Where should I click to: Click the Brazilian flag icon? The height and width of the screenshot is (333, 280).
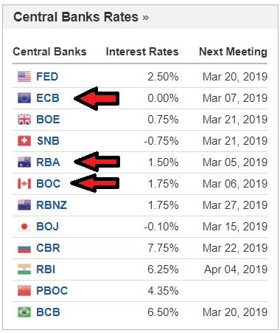[x=24, y=312]
